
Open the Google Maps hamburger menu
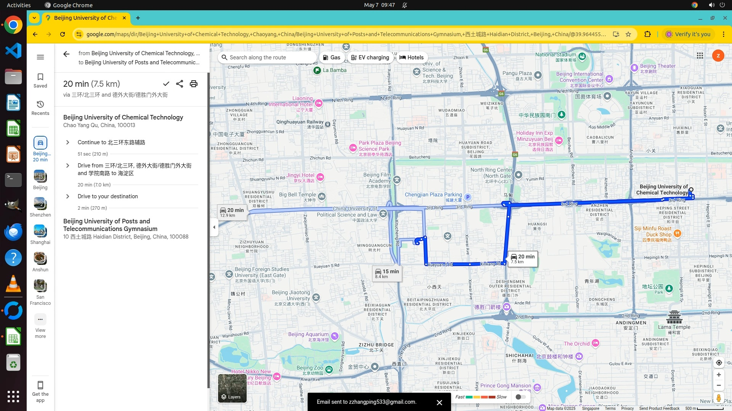click(x=40, y=57)
